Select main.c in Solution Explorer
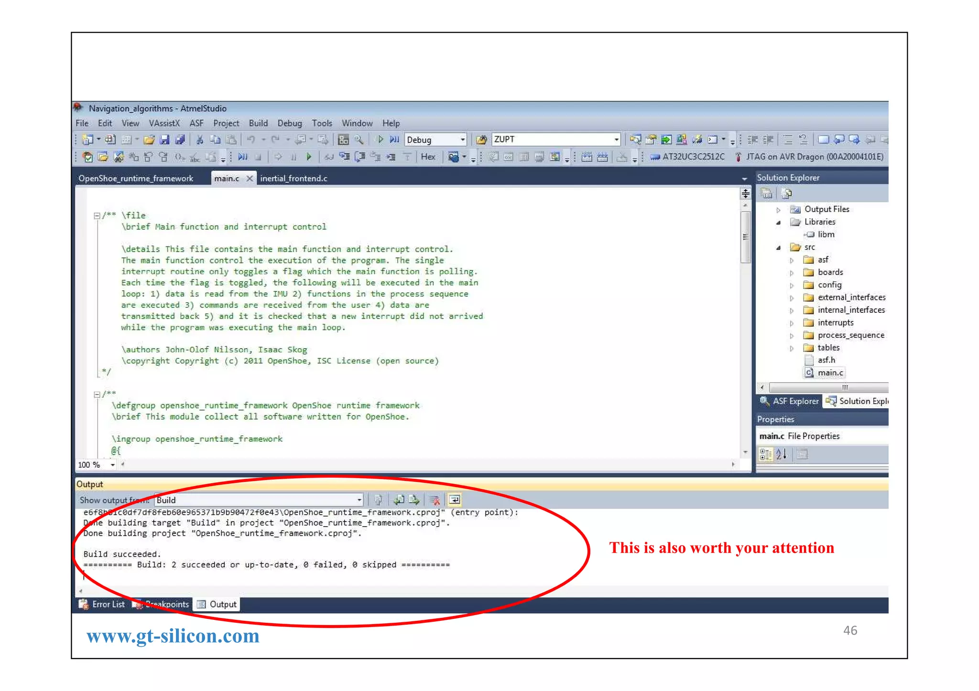979x691 pixels. tap(830, 372)
